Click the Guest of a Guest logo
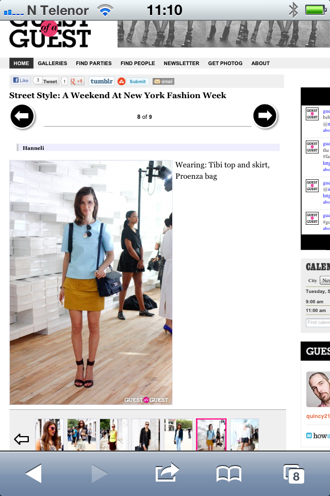 pyautogui.click(x=50, y=35)
